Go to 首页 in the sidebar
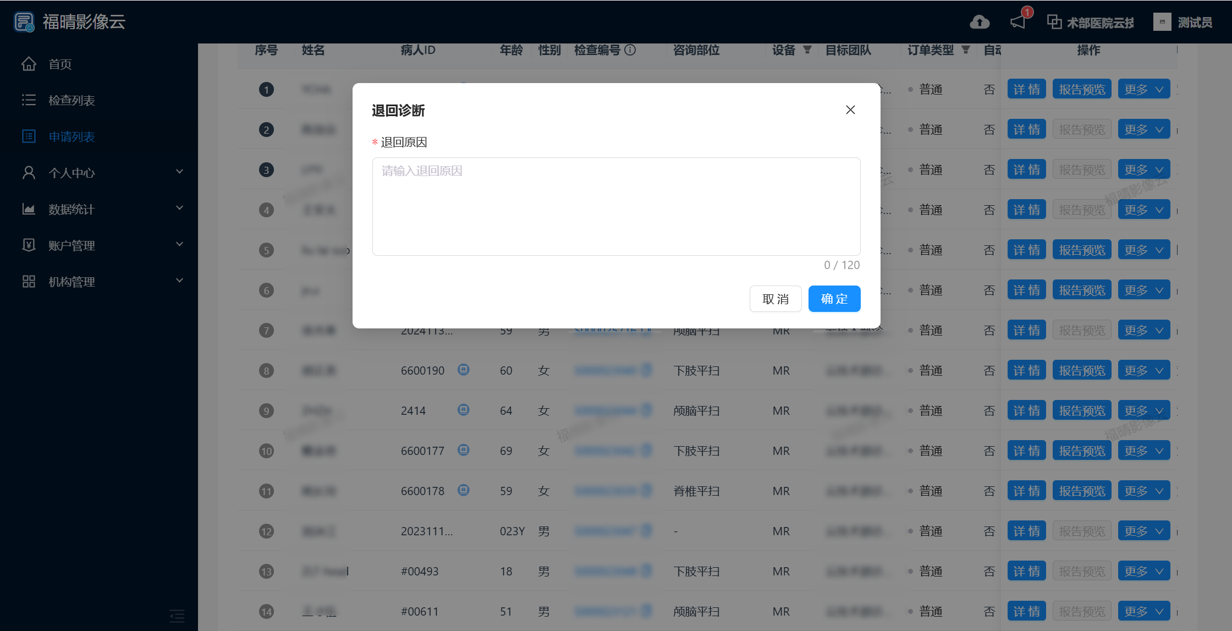The image size is (1232, 631). point(60,64)
